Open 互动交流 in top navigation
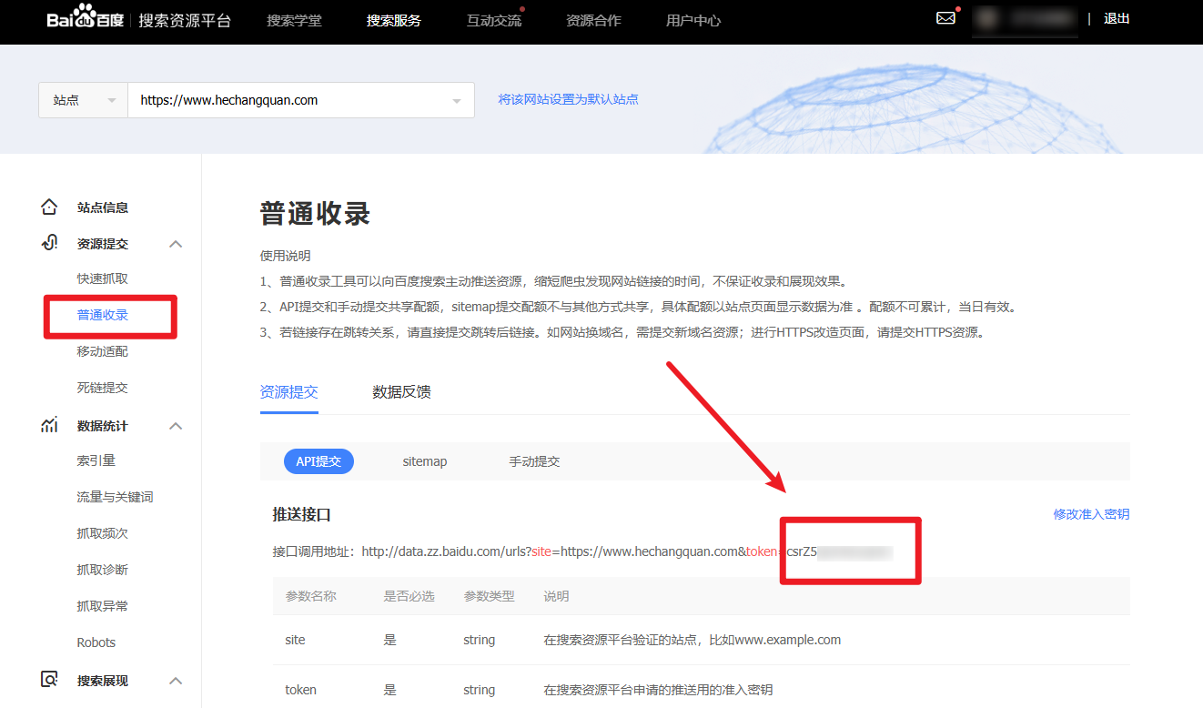The height and width of the screenshot is (708, 1203). [494, 20]
